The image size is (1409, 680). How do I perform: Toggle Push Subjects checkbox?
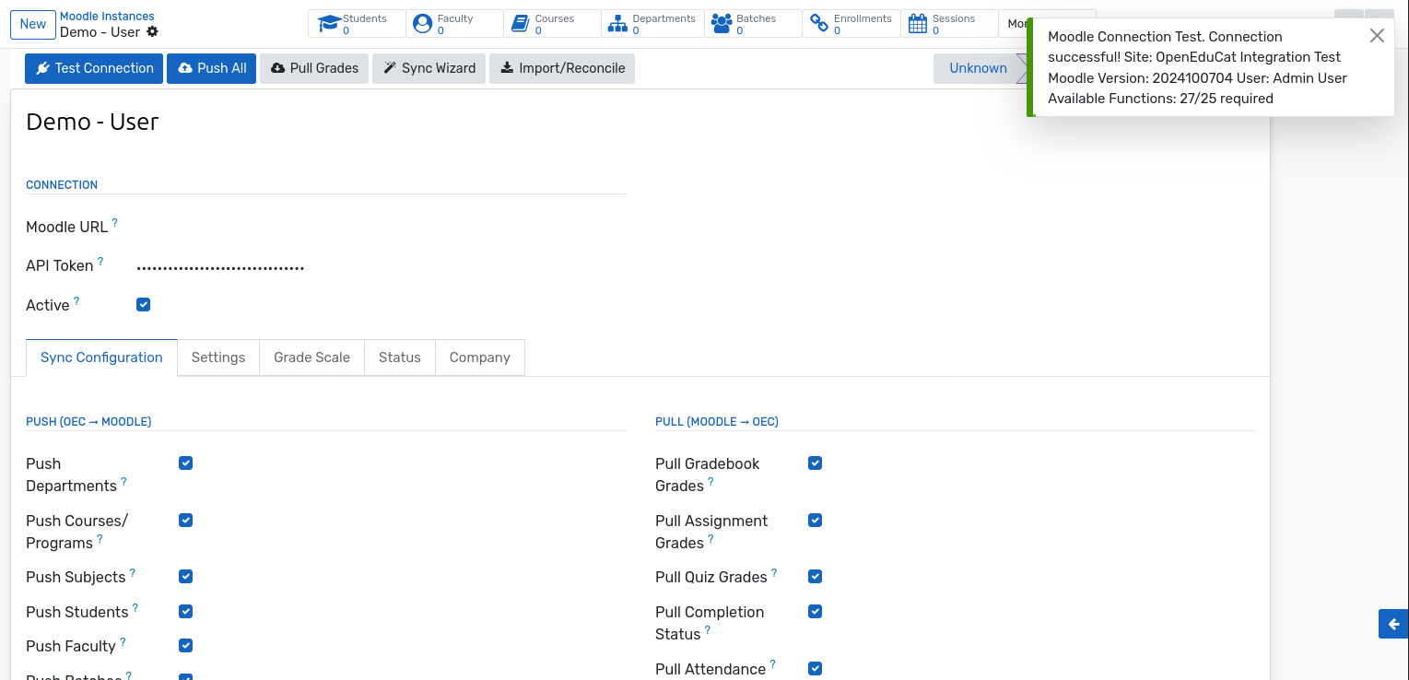tap(185, 576)
